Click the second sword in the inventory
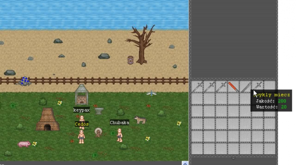This screenshot has height=165, width=296. 209,87
